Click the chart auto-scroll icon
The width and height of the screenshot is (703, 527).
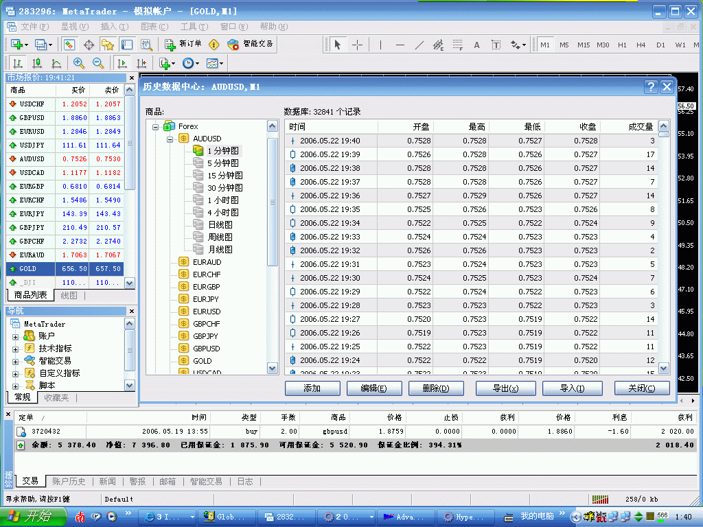click(x=122, y=63)
